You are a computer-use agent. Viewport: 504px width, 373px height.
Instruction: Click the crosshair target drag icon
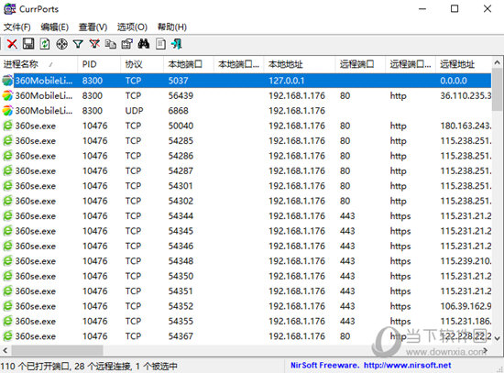[61, 44]
